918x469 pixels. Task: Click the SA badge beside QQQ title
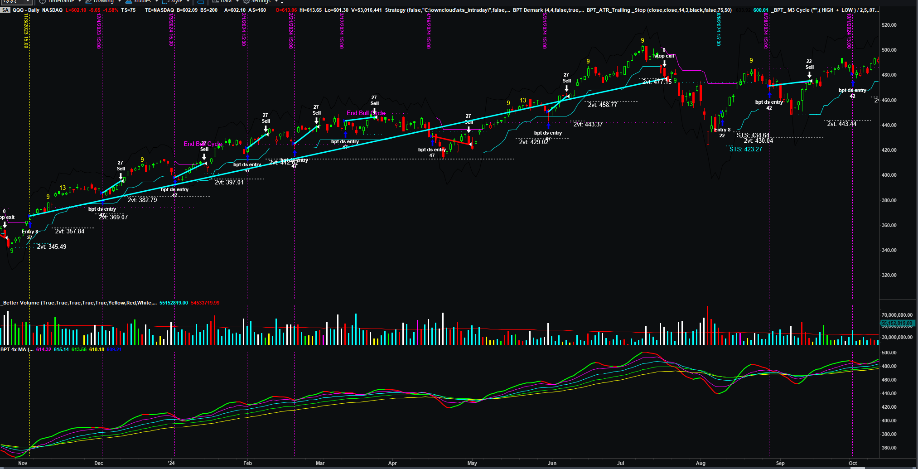5,10
